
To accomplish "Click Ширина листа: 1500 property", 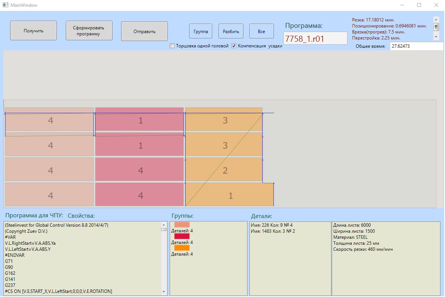I will [354, 231].
